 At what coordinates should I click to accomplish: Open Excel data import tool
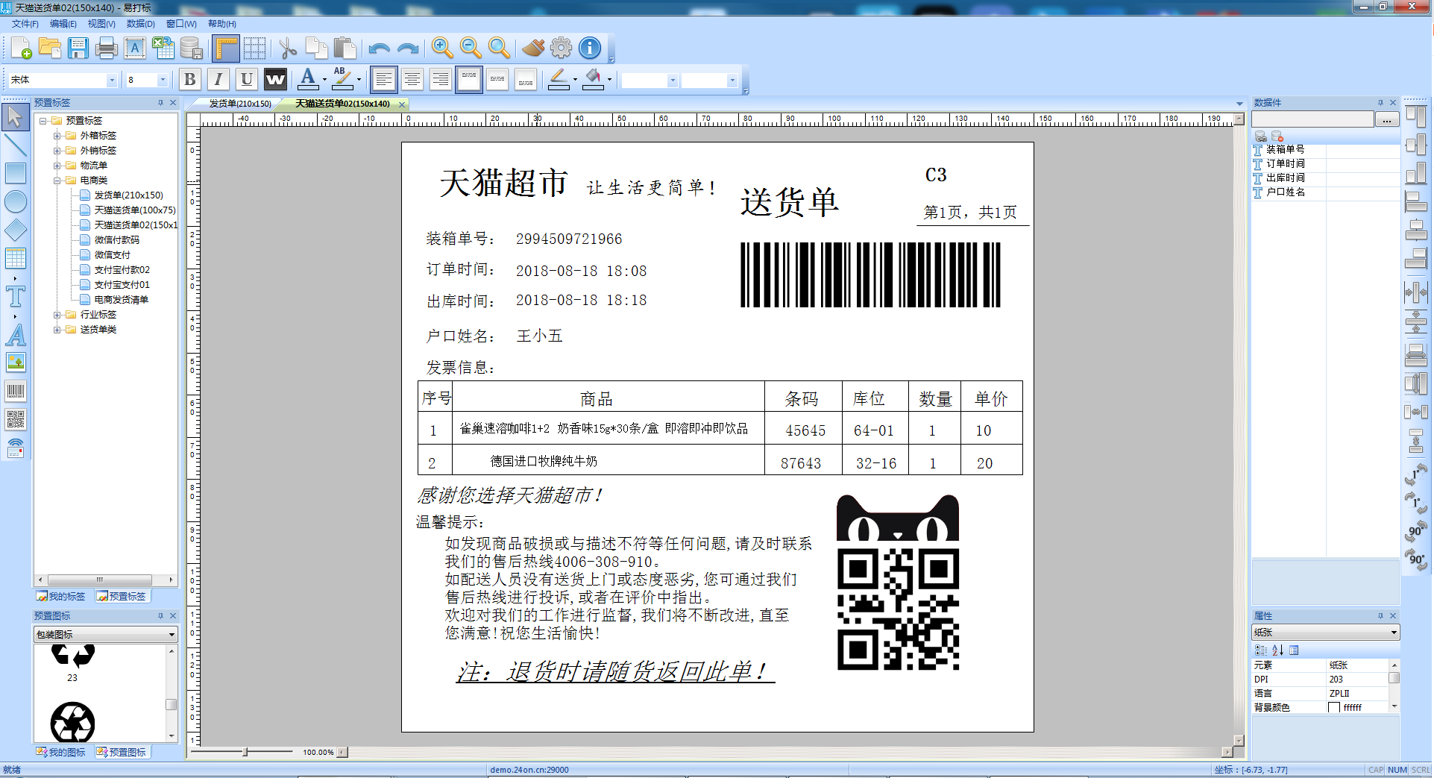(x=163, y=48)
